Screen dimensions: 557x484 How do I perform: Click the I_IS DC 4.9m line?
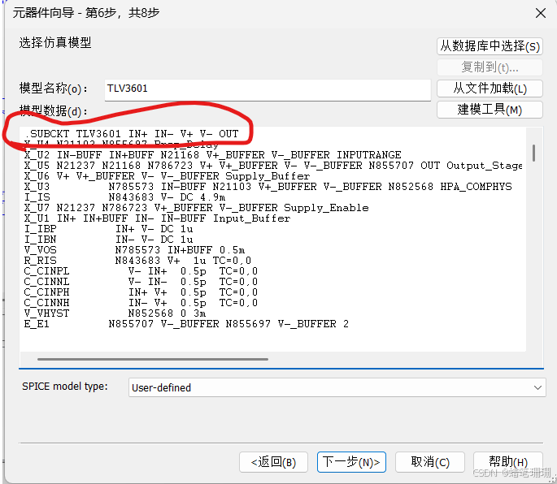tap(124, 197)
